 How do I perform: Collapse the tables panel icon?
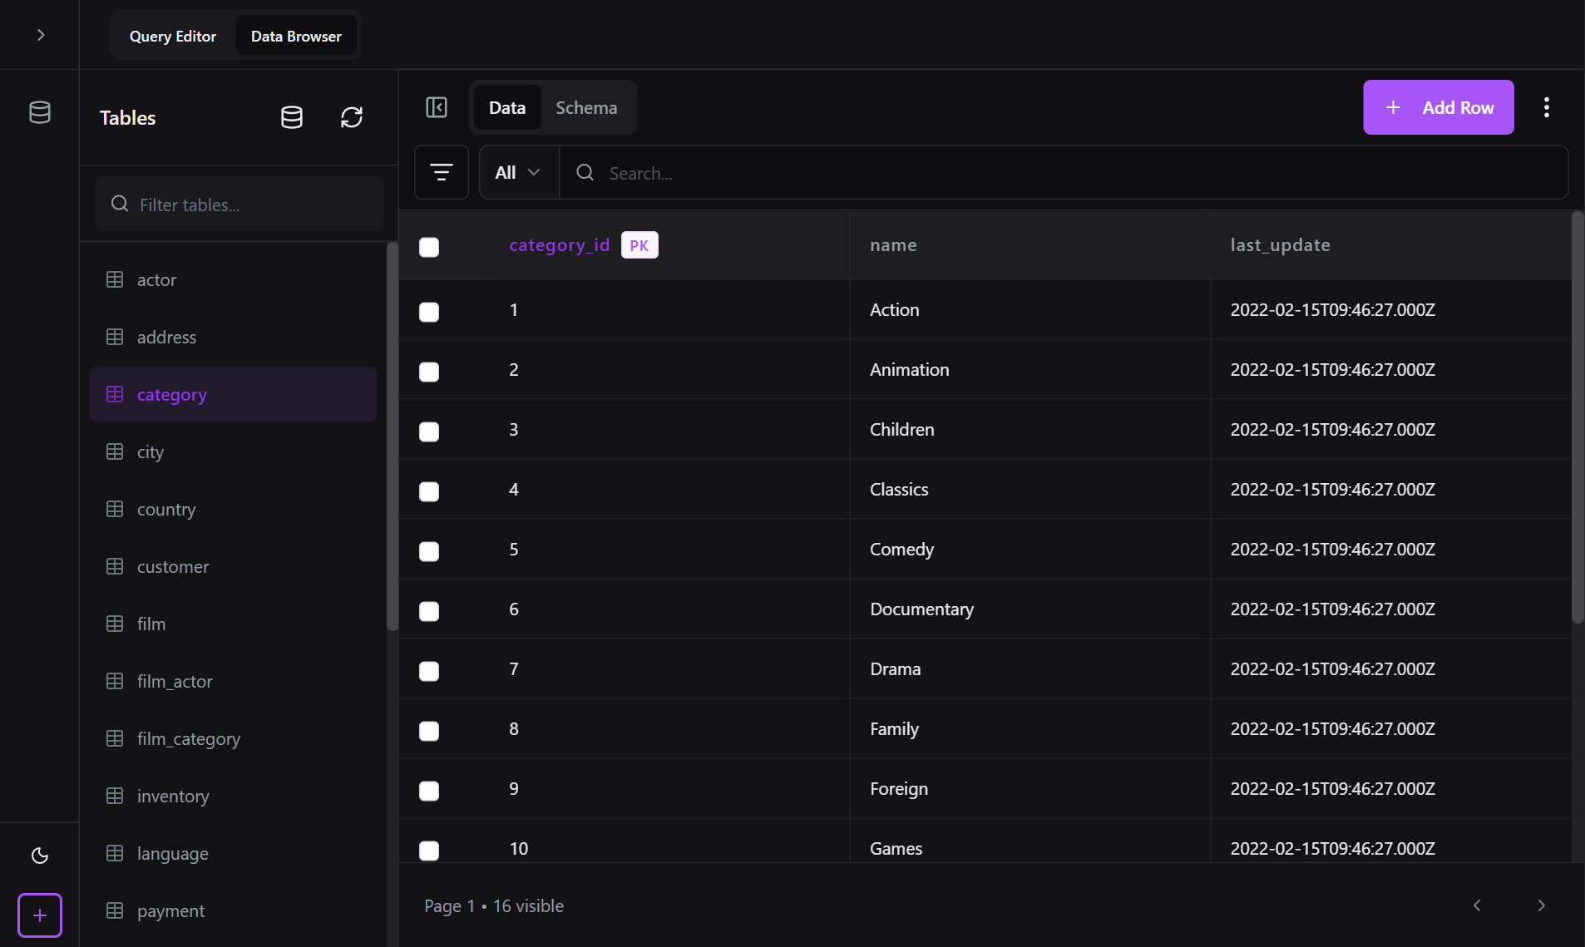point(437,107)
